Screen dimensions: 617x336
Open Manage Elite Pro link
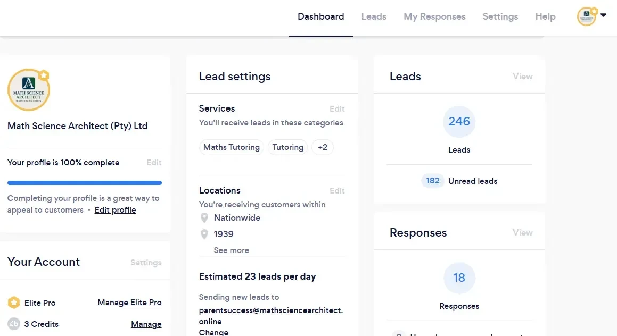[129, 303]
